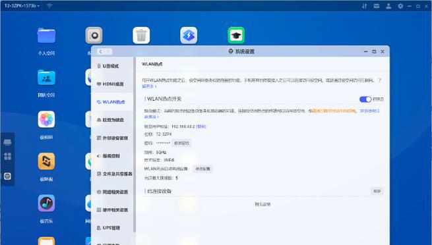This screenshot has width=432, height=245.
Task: Launch the 极影视 video app icon
Action: (x=46, y=161)
